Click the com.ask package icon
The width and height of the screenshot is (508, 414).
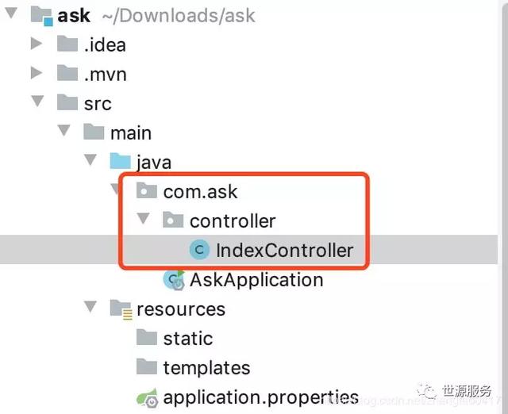(147, 191)
